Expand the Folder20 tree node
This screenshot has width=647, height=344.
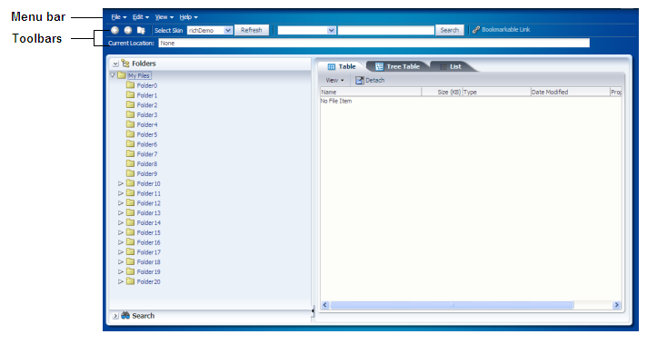pyautogui.click(x=121, y=281)
